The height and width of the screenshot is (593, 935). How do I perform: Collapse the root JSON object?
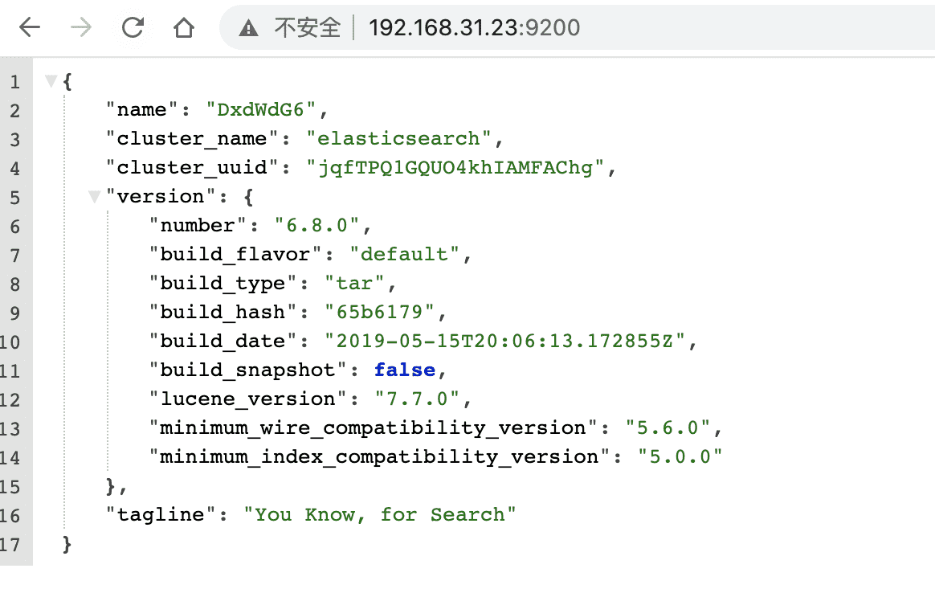[51, 81]
